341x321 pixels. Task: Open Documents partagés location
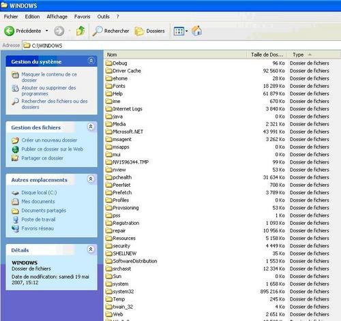pyautogui.click(x=44, y=211)
